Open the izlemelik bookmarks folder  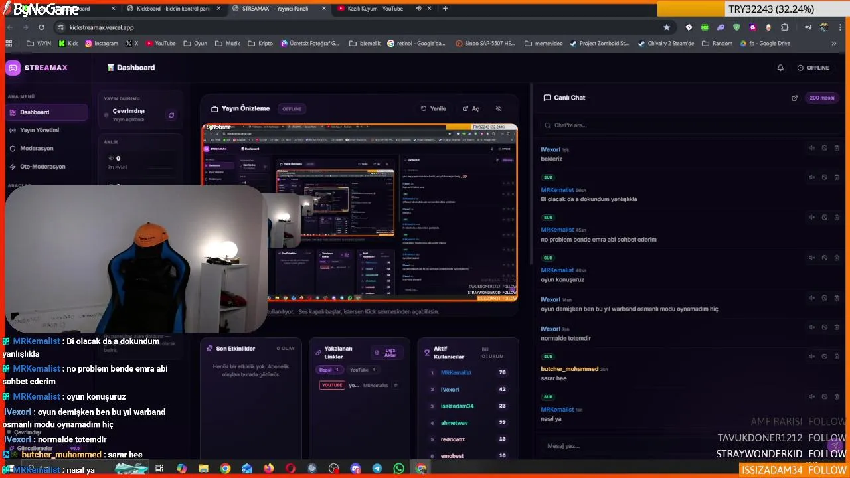pyautogui.click(x=365, y=44)
